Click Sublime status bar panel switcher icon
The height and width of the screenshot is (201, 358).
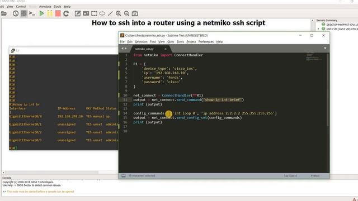[x=124, y=176]
